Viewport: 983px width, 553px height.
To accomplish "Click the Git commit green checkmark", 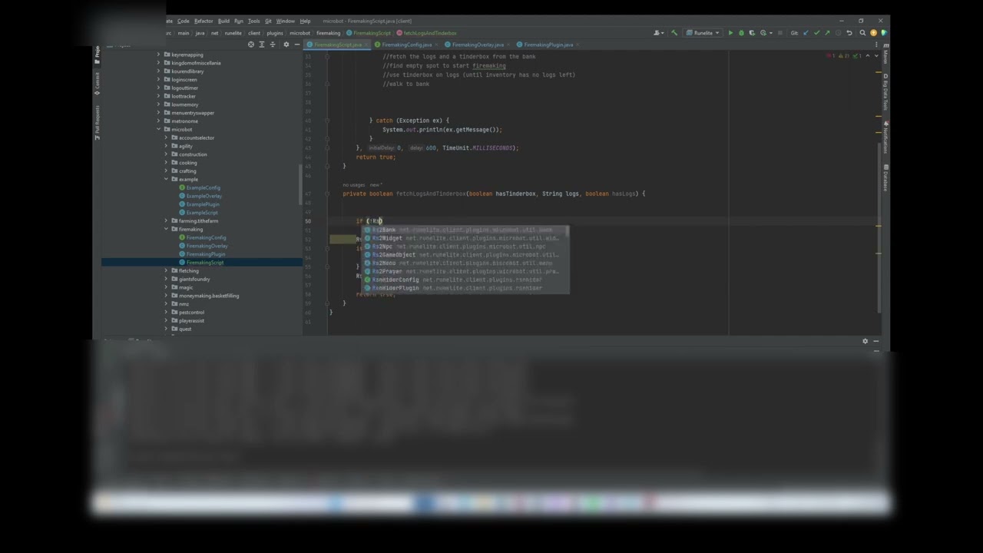I will click(816, 33).
